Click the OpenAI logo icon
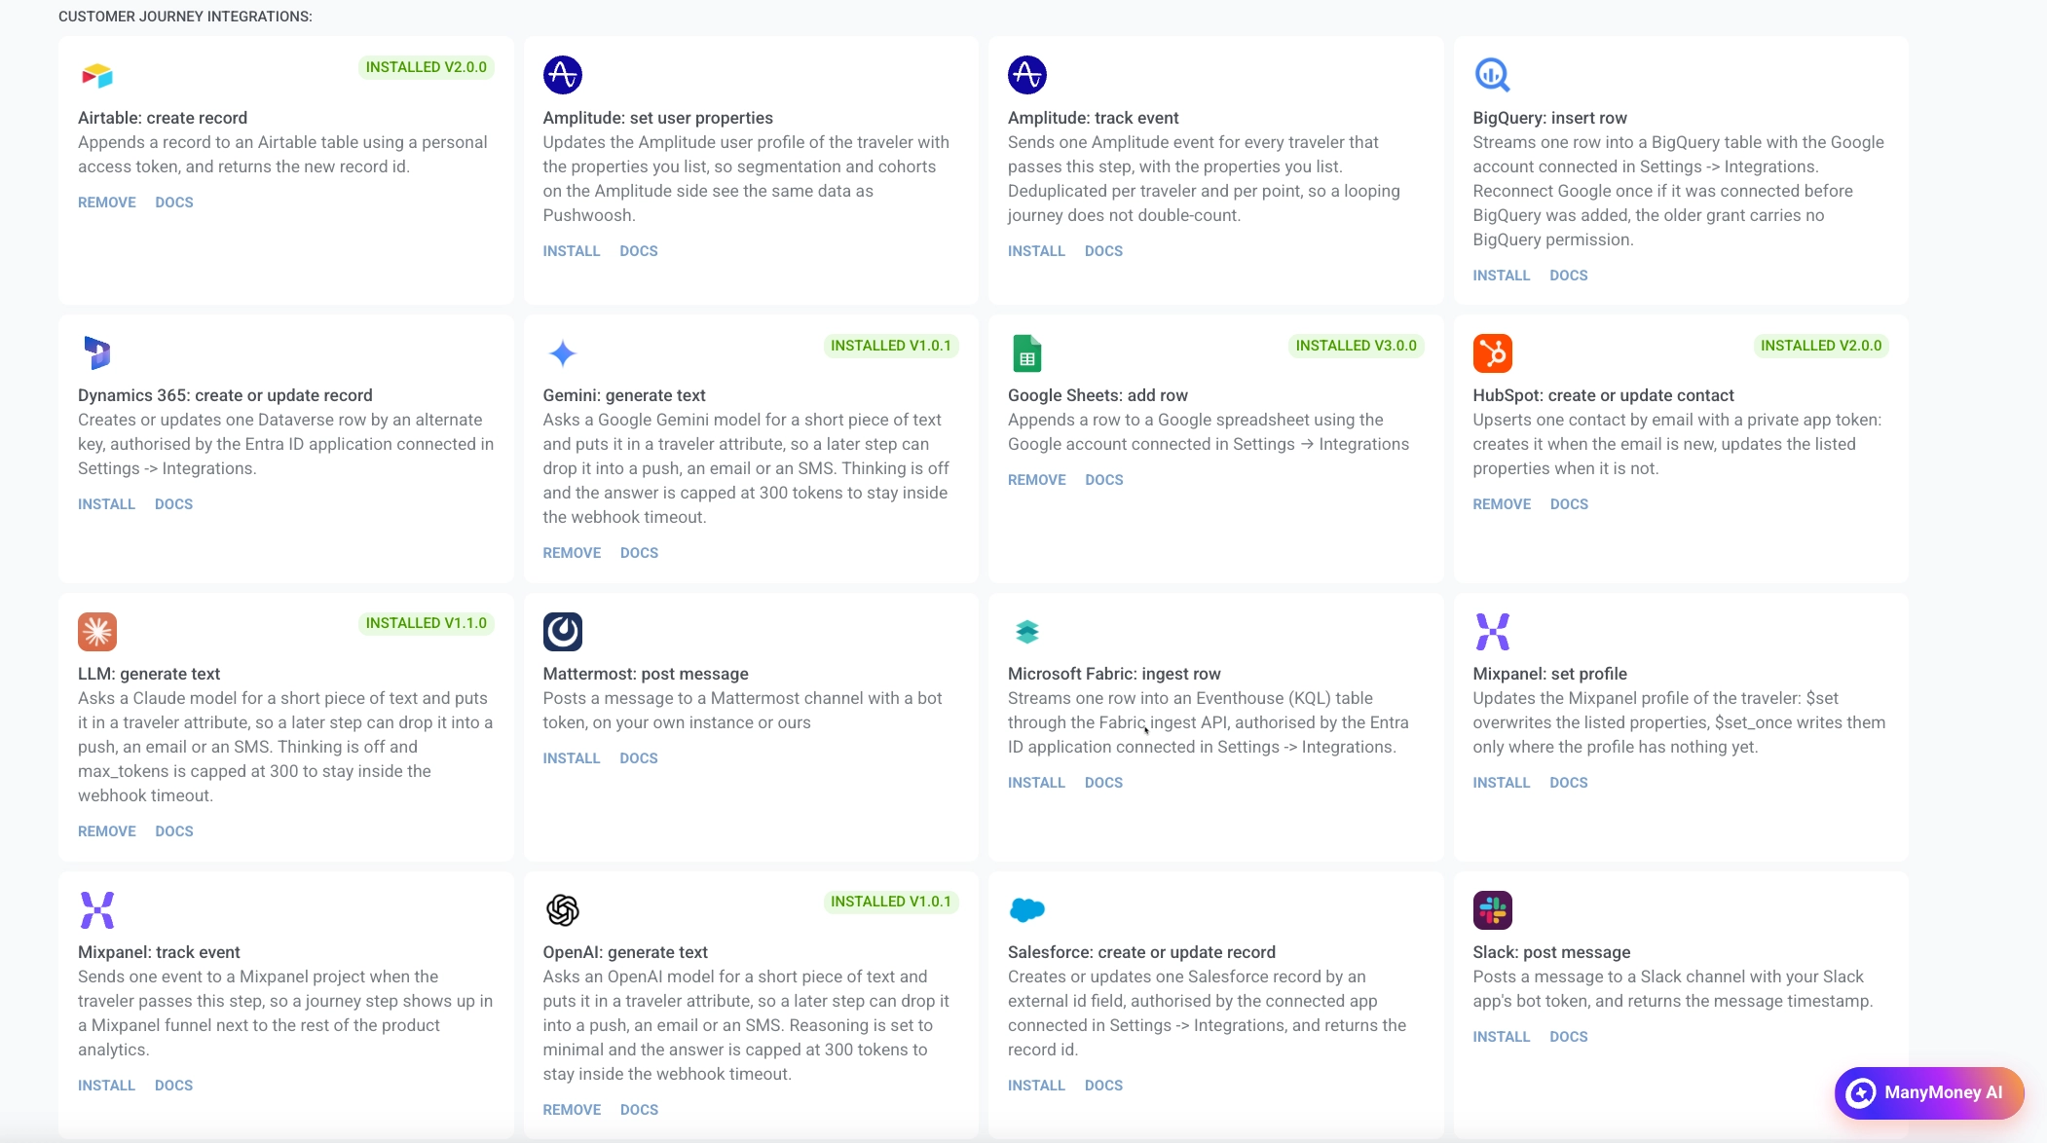 563,909
